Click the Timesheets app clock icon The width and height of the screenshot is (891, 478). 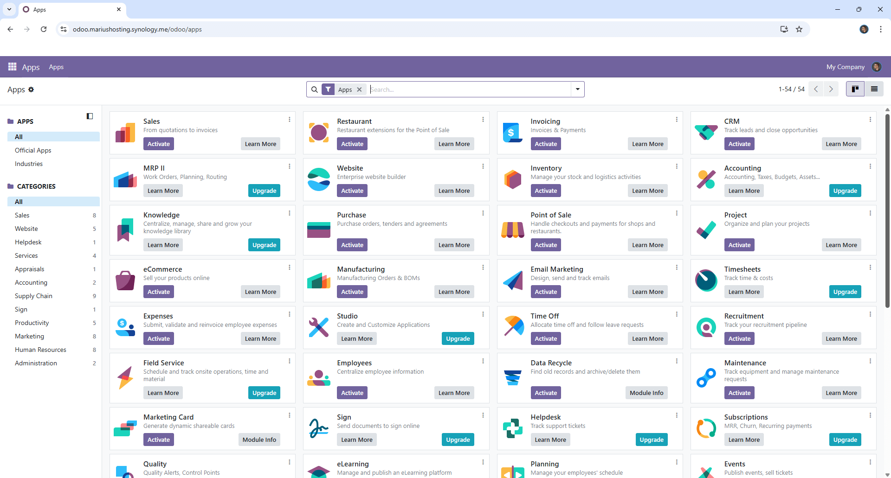tap(706, 280)
